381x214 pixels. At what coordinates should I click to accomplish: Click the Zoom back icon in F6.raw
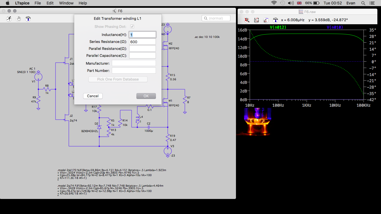247,20
